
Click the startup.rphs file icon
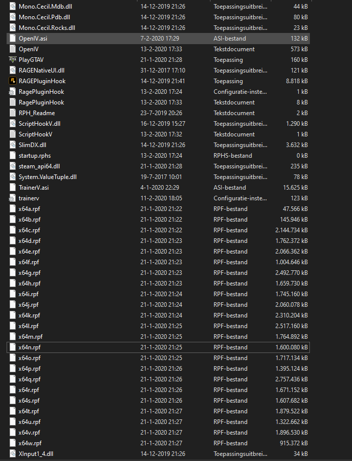pyautogui.click(x=12, y=156)
